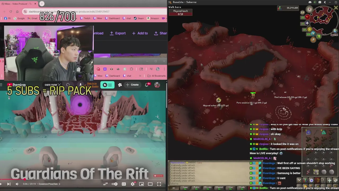Click the compass on the minimap
Image resolution: width=339 pixels, height=191 pixels.
tap(309, 9)
